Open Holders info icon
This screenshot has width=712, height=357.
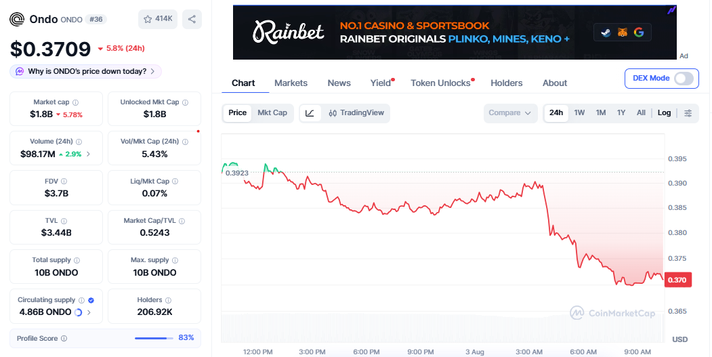click(x=168, y=300)
